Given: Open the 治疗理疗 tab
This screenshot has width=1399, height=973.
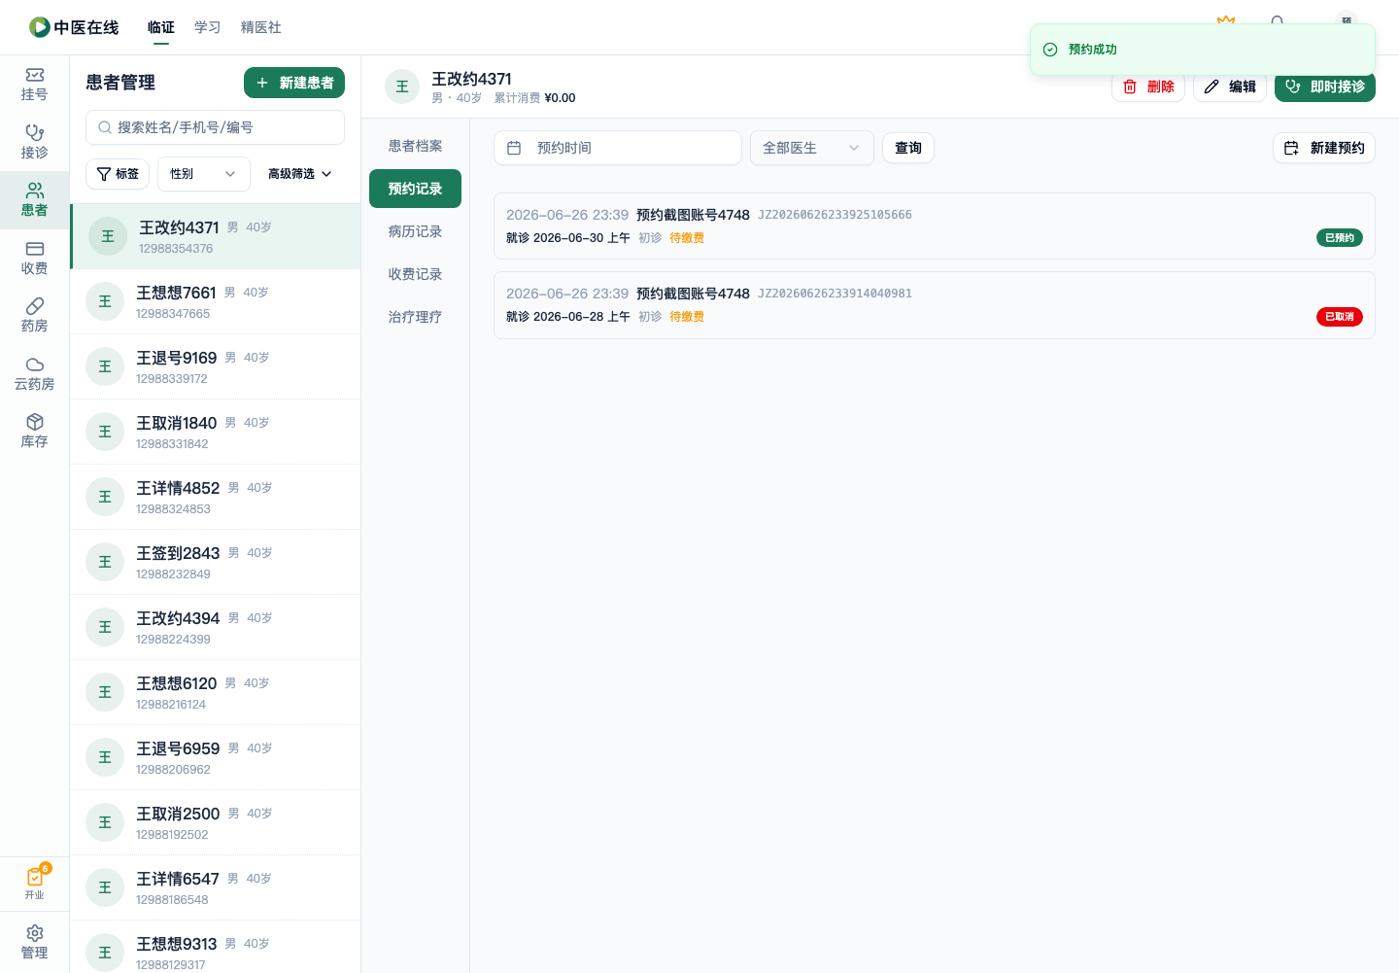Looking at the screenshot, I should click(x=415, y=317).
